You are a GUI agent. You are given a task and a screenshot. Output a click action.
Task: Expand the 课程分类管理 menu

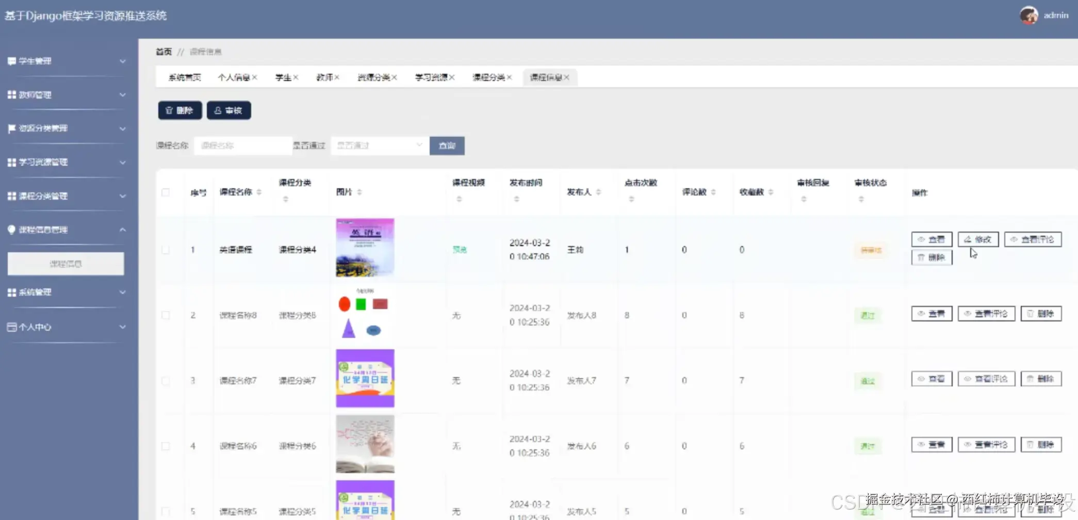pyautogui.click(x=67, y=196)
